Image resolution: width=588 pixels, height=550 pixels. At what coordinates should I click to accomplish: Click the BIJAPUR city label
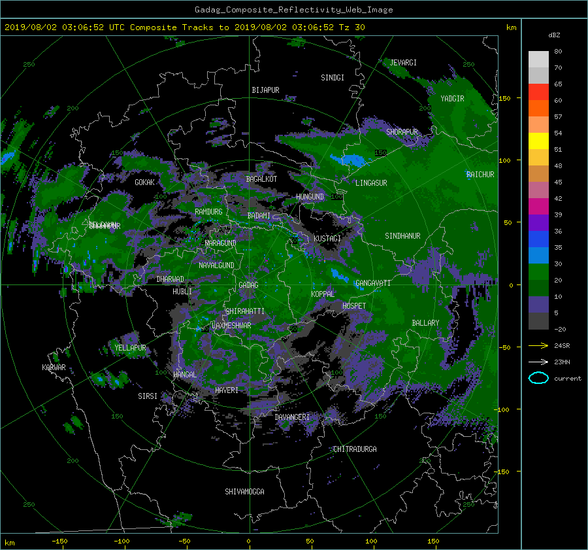tap(265, 90)
